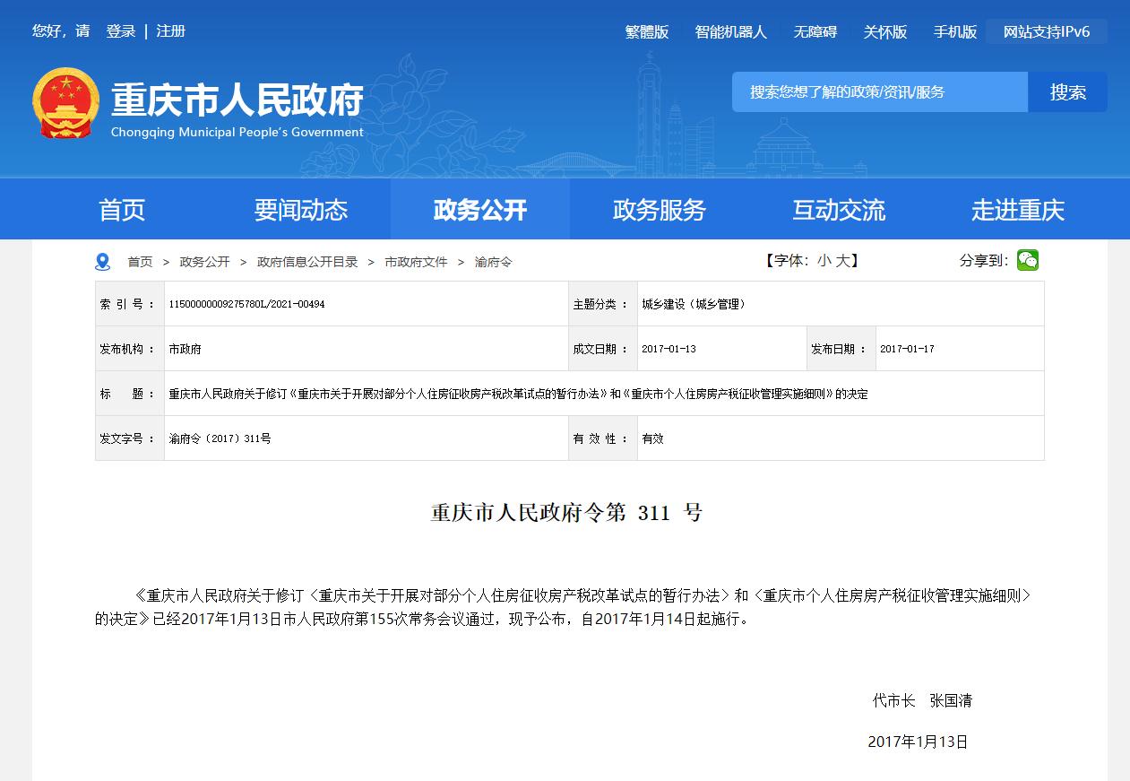Click the 搜索 search button
The height and width of the screenshot is (781, 1130).
click(1068, 91)
